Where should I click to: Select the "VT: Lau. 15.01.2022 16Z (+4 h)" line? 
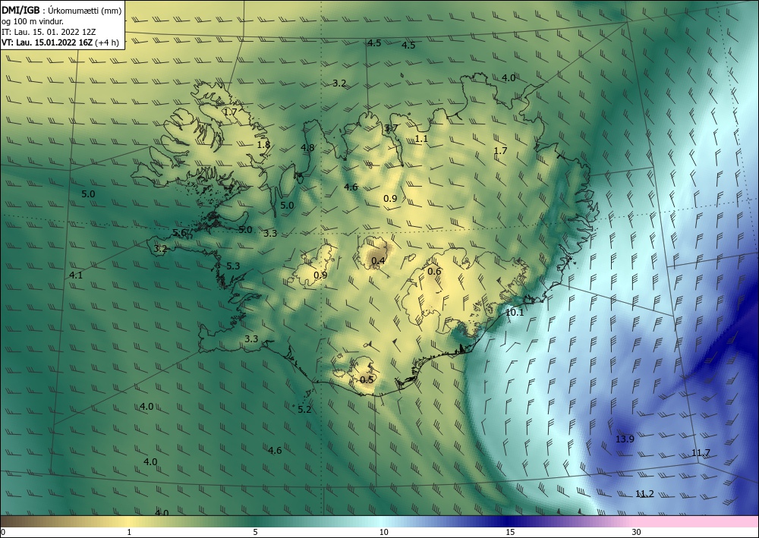(x=60, y=42)
